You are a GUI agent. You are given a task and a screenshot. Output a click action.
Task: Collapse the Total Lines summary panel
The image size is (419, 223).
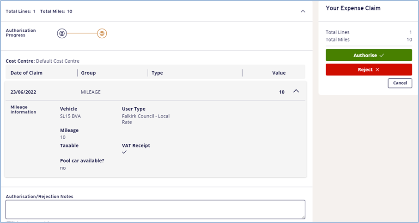tap(303, 11)
